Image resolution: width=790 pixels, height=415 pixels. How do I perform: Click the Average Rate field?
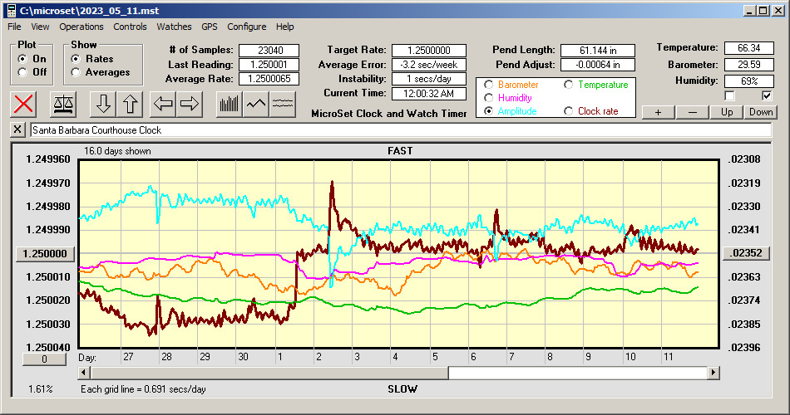269,79
